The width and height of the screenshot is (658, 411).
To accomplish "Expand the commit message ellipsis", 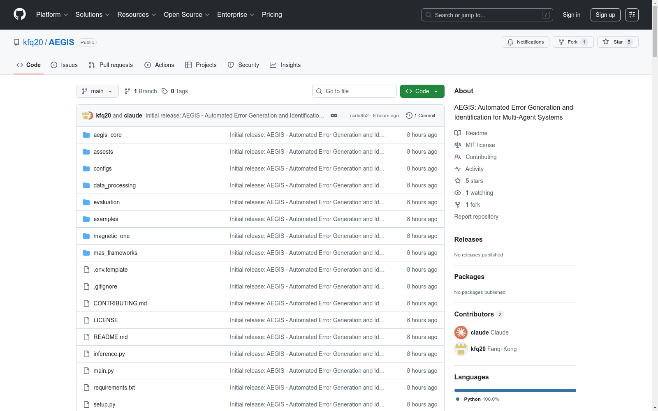I will (x=334, y=115).
